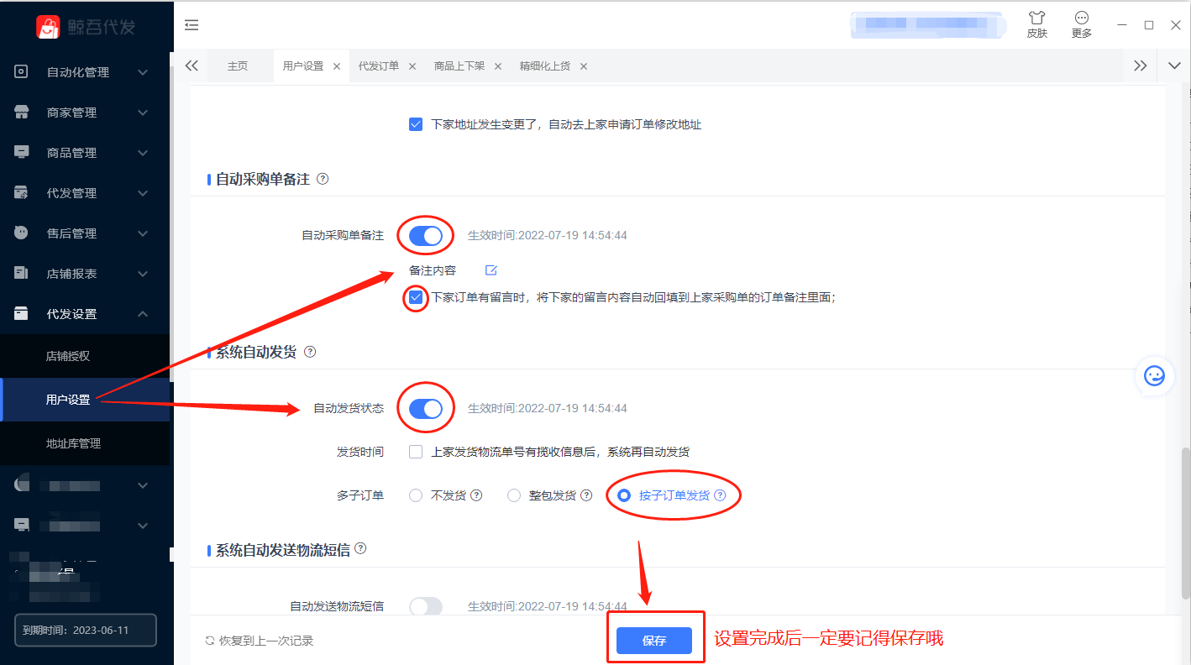Screen dimensions: 1191x665
Task: Click the edit icon beside 备注内容
Action: pos(491,270)
